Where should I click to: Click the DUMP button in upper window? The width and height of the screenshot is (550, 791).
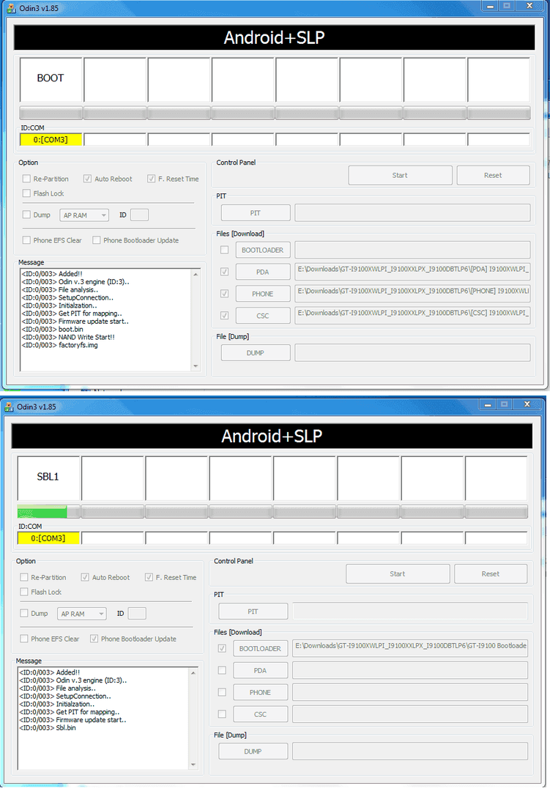point(256,352)
